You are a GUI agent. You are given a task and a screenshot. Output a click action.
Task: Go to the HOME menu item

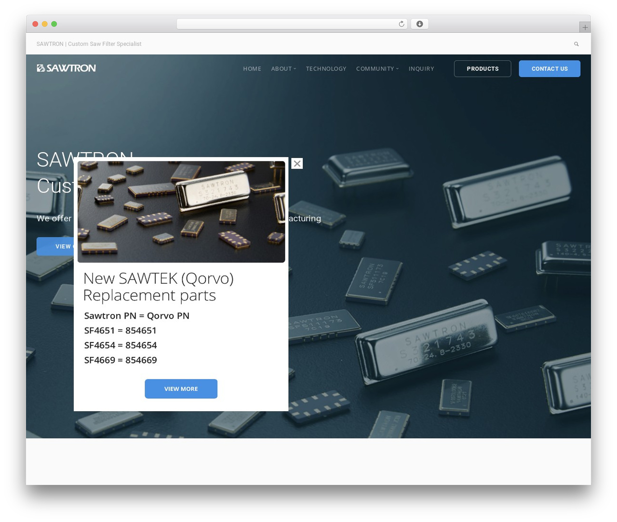tap(252, 69)
